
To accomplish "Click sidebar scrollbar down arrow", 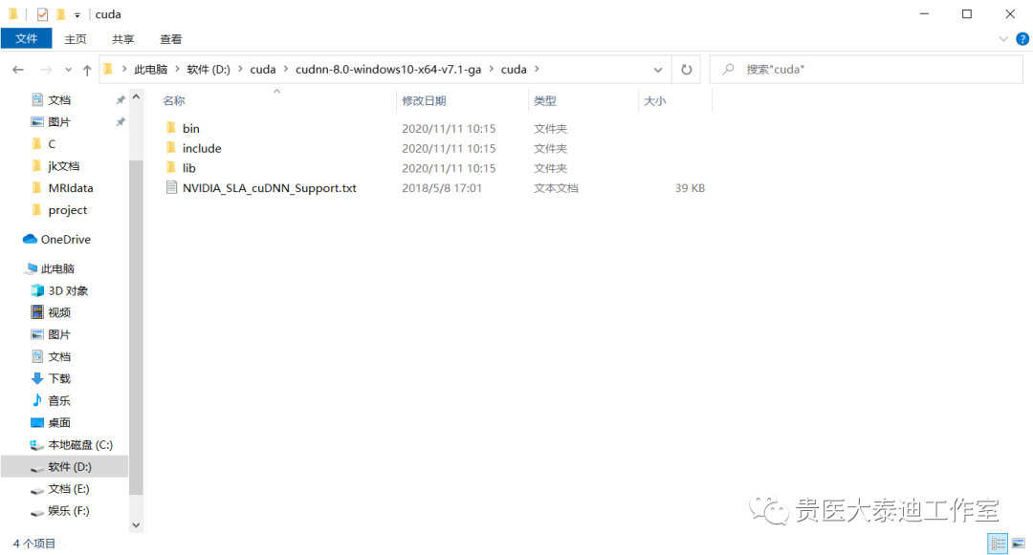I will point(136,524).
